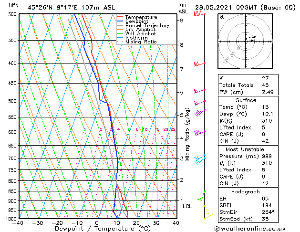Click the Parcel Trajectory legend entry
Viewport: 300px width, 232px height.
pyautogui.click(x=143, y=25)
